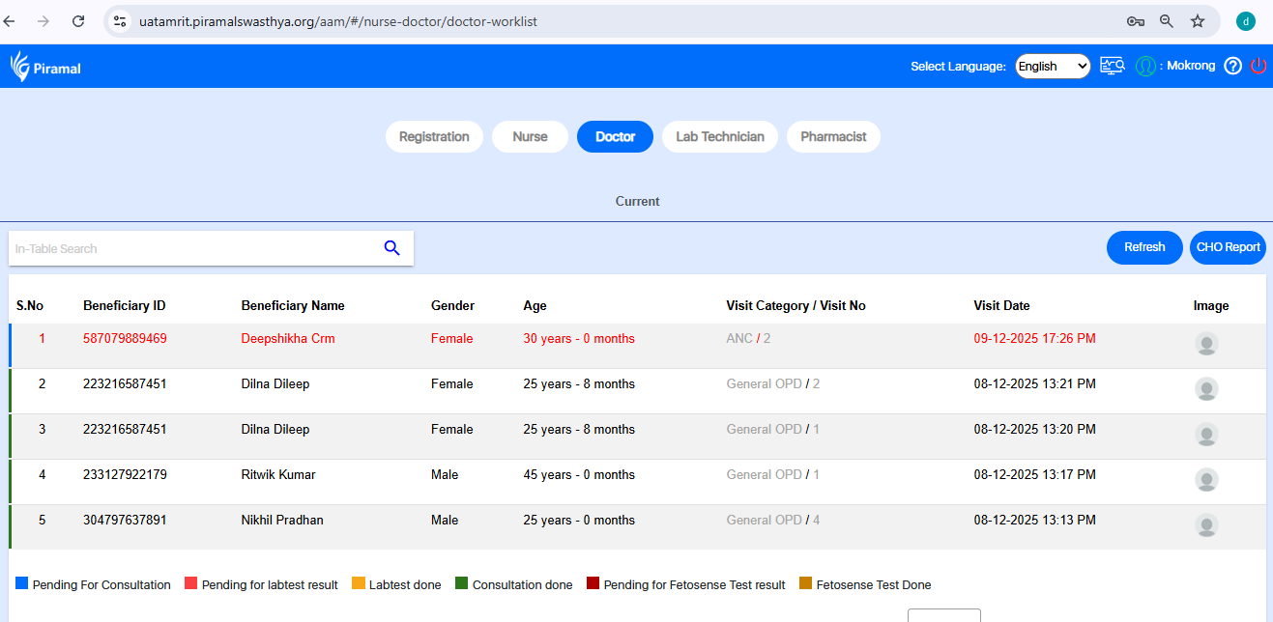Open the browser zoom magnifier icon
This screenshot has width=1273, height=622.
coord(1167,21)
